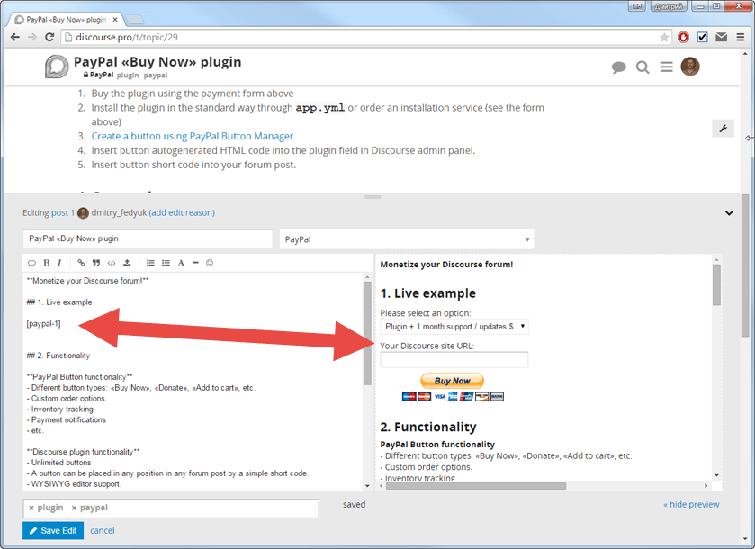Click the preview pane horizontal scrollbar thumb
The width and height of the screenshot is (755, 549).
coord(476,485)
